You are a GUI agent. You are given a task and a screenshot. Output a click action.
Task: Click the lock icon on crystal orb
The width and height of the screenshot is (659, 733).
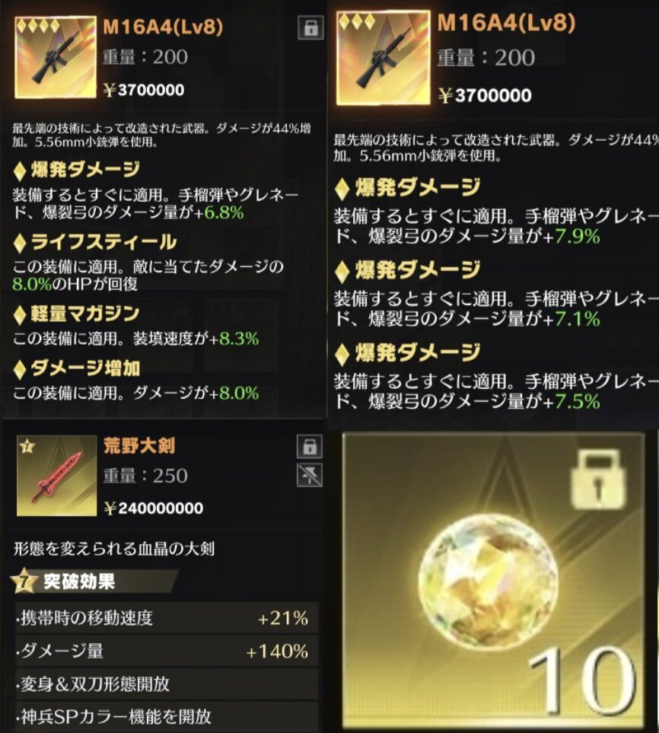[x=598, y=480]
